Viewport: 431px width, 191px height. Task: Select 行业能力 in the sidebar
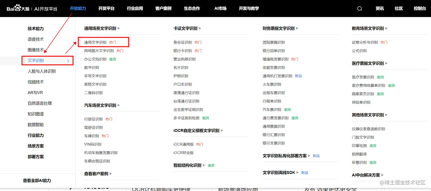[x=36, y=135]
